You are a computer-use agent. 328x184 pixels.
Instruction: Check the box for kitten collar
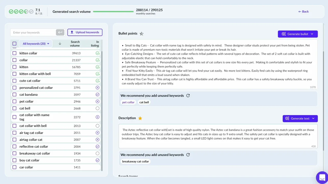(x=14, y=53)
